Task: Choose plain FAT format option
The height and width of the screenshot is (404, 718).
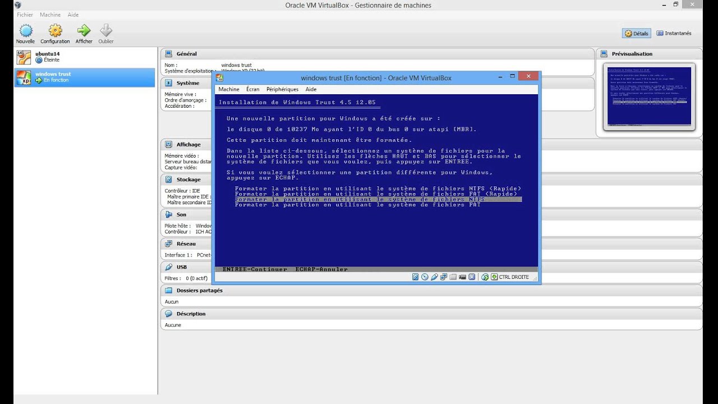Action: [358, 205]
